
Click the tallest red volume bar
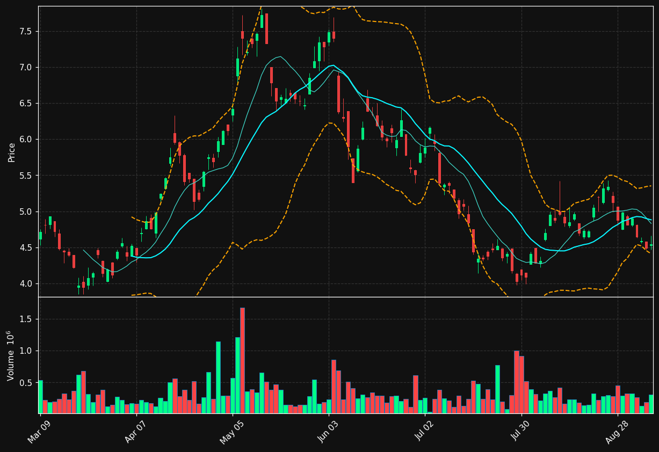[x=242, y=360]
